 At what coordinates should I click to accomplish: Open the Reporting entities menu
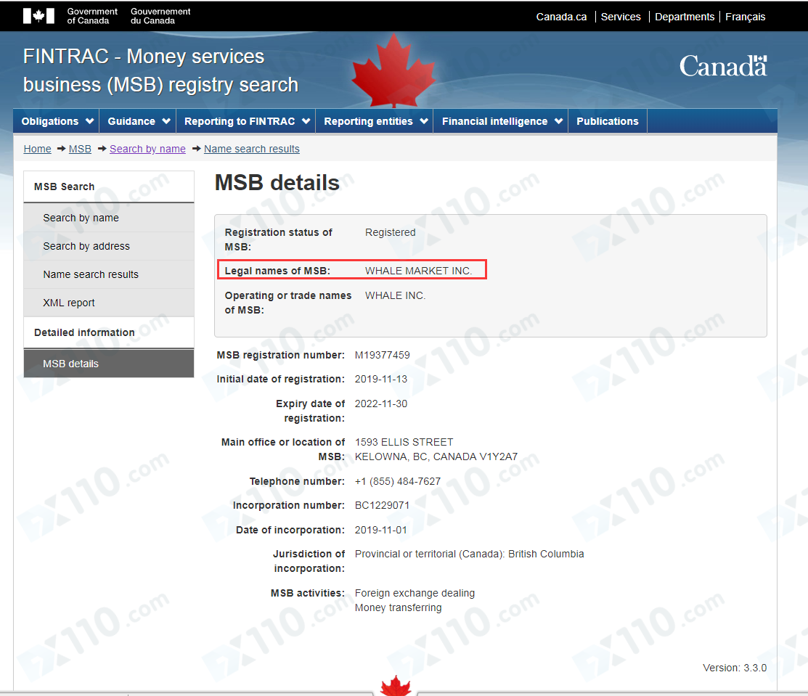375,121
